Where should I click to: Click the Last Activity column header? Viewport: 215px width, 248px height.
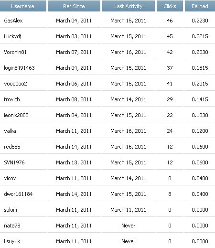[x=129, y=6]
